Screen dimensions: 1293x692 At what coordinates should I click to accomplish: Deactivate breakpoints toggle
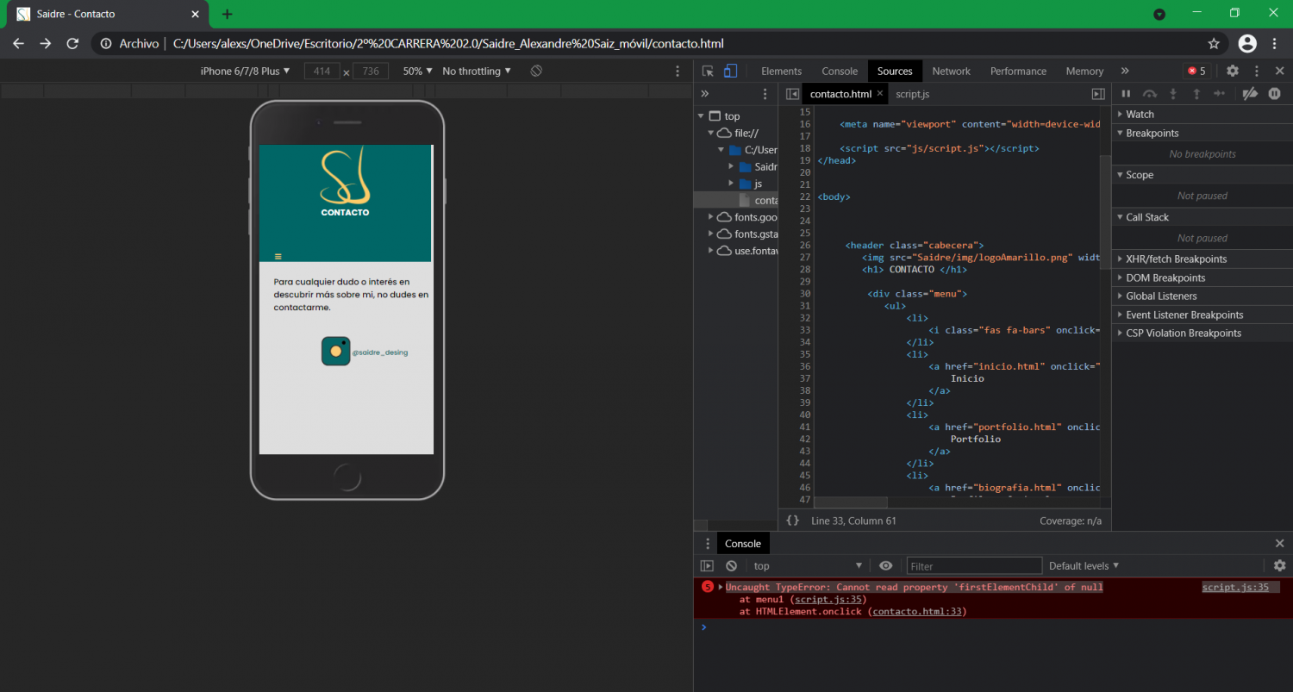click(1250, 94)
